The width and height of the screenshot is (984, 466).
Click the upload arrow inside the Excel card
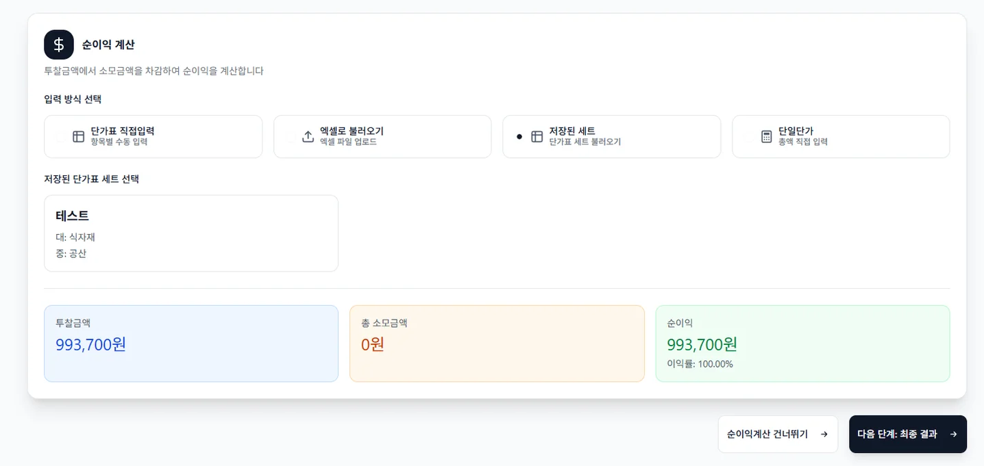point(308,136)
